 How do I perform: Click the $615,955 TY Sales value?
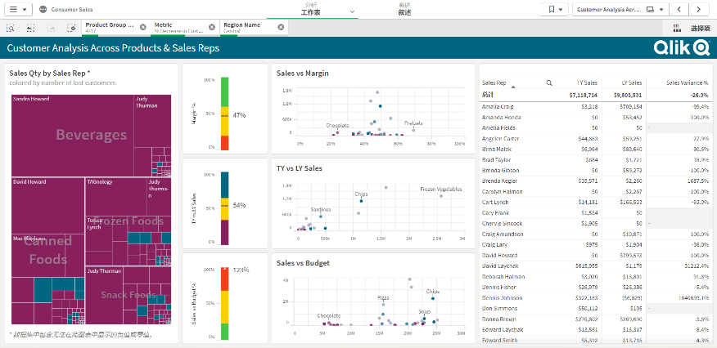[586, 266]
